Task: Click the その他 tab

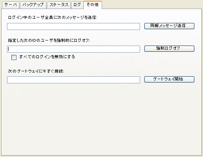Action: pos(93,5)
